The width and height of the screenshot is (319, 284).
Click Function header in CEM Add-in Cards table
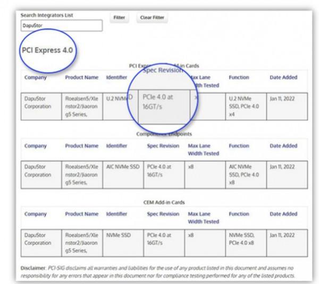tap(239, 213)
